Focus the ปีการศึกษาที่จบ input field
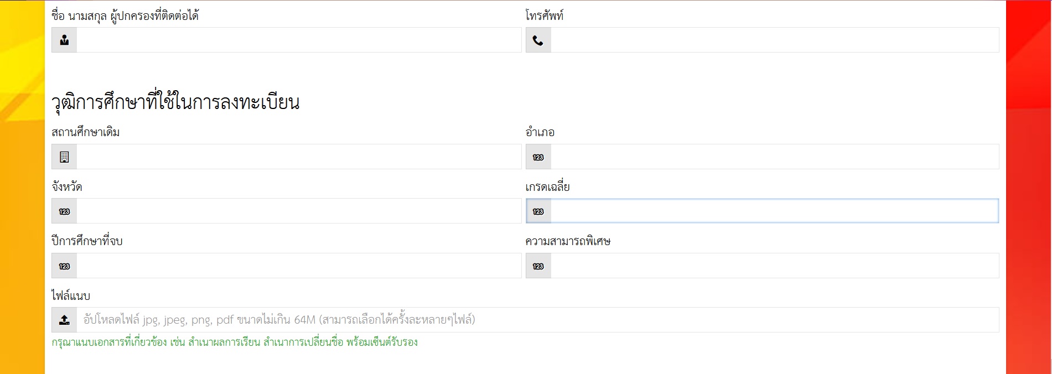Viewport: 1052px width, 374px height. pos(299,266)
